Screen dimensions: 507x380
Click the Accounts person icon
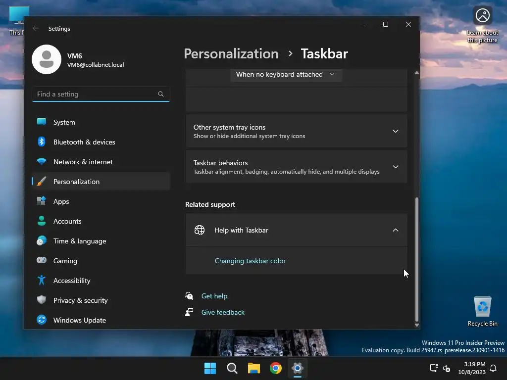point(42,221)
